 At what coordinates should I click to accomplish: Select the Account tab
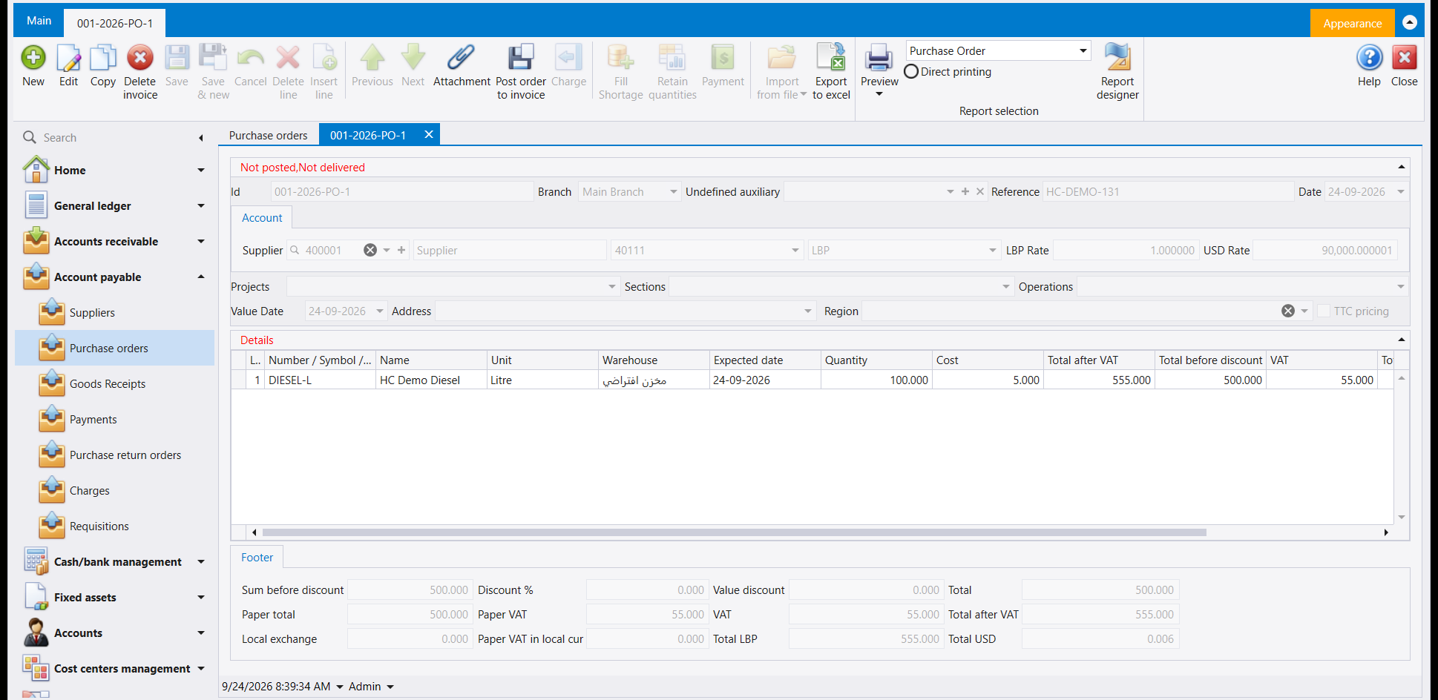coord(262,217)
